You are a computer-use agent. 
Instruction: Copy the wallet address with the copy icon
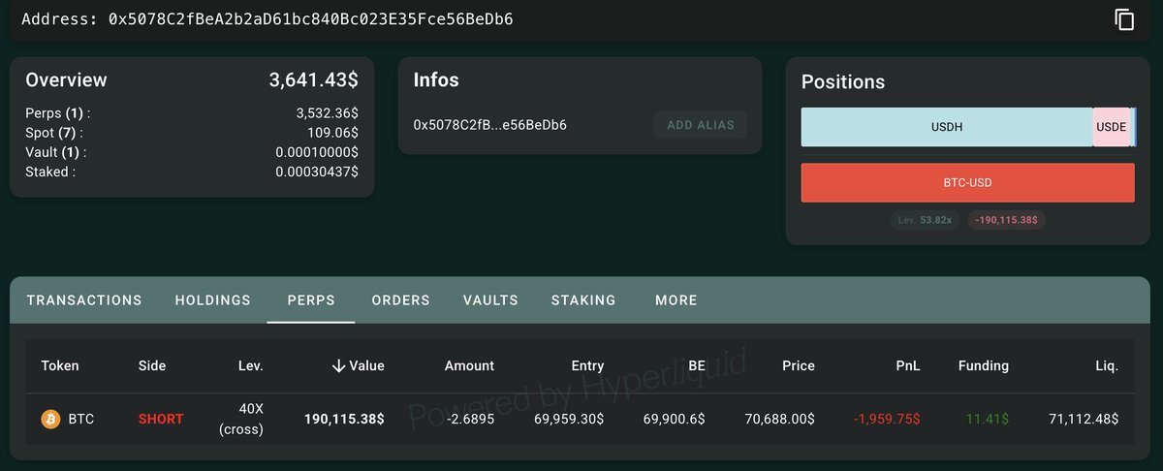pos(1124,19)
